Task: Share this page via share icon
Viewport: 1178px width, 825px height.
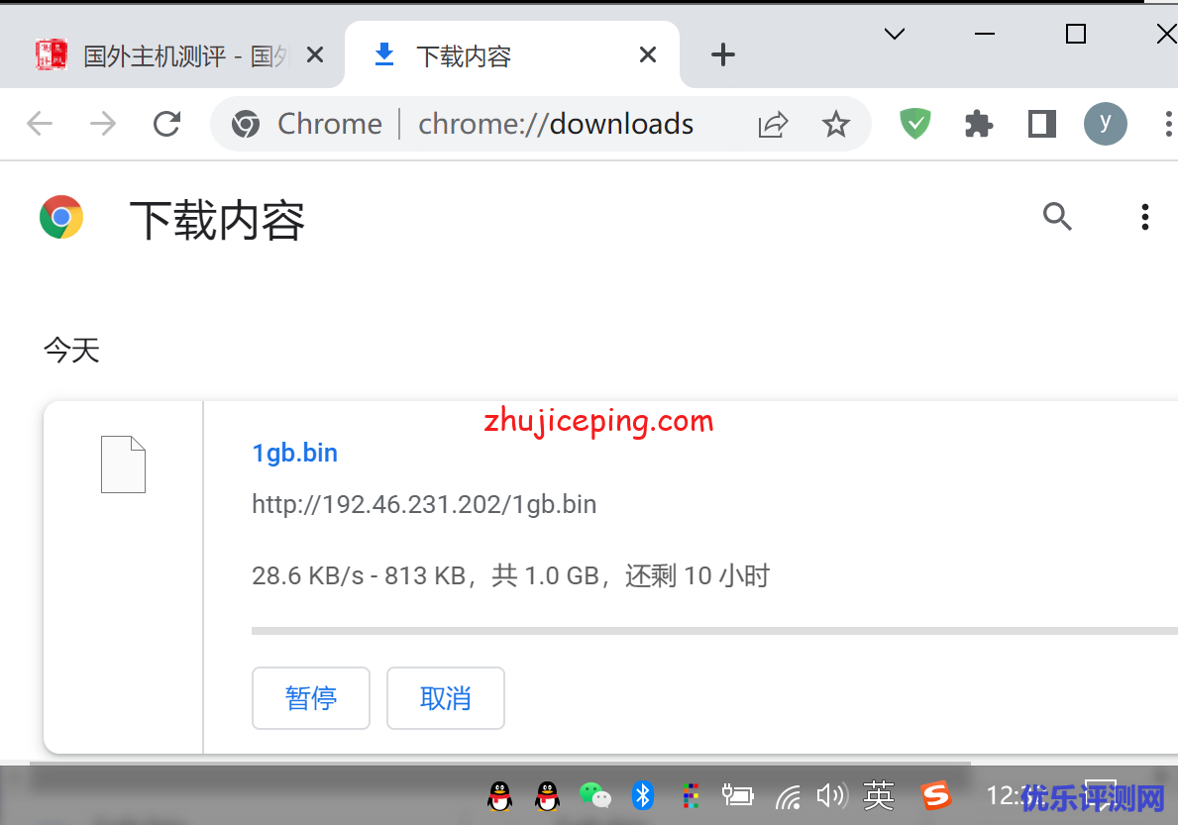Action: point(773,124)
